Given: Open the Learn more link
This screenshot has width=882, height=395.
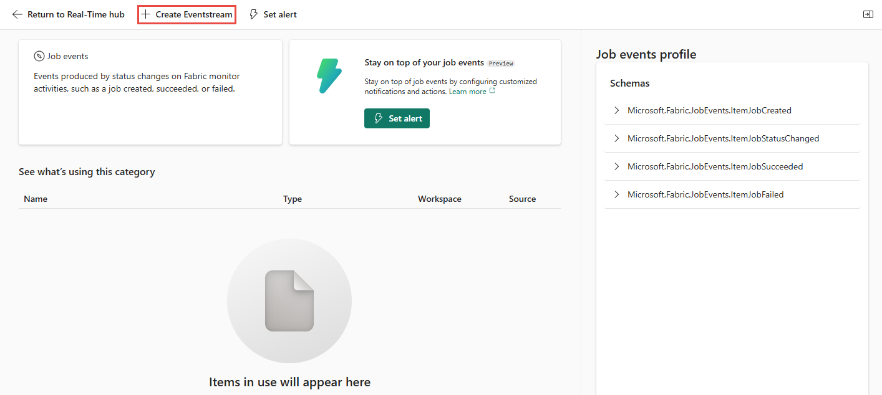Looking at the screenshot, I should pyautogui.click(x=467, y=92).
